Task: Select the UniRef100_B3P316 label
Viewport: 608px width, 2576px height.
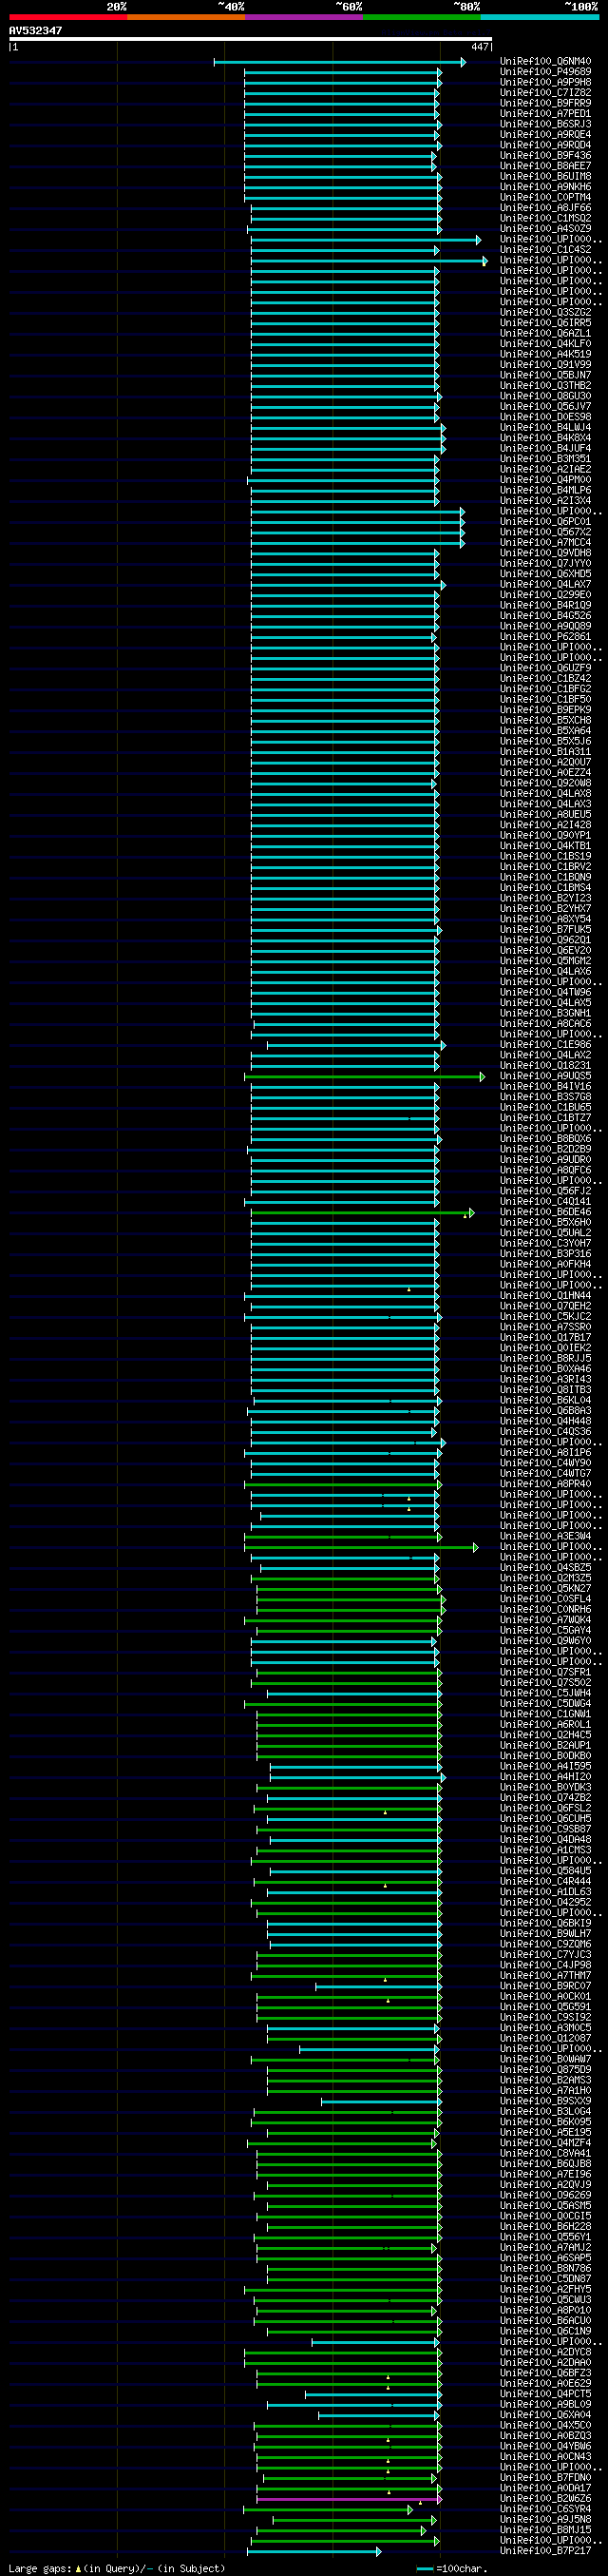Action: 545,1254
